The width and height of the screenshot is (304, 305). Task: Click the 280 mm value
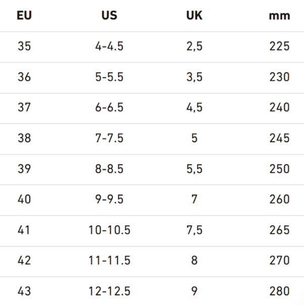[x=279, y=291]
